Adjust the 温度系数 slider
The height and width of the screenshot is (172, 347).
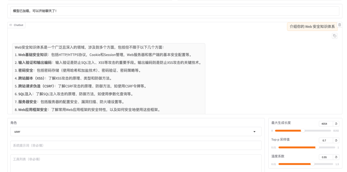pos(306,164)
